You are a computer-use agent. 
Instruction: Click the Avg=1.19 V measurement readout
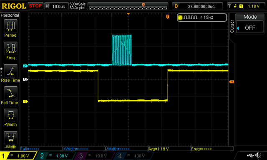pos(169,149)
